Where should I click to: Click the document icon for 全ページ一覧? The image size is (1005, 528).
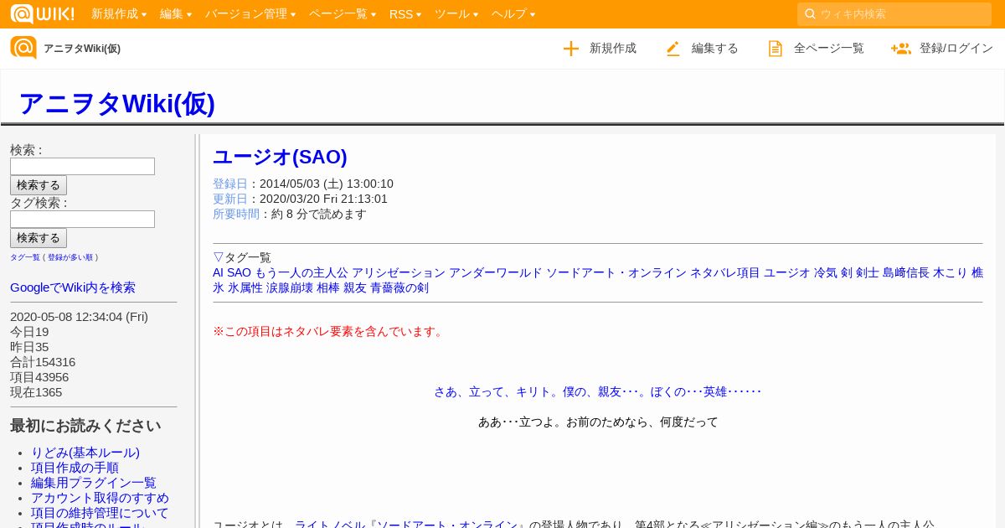776,49
